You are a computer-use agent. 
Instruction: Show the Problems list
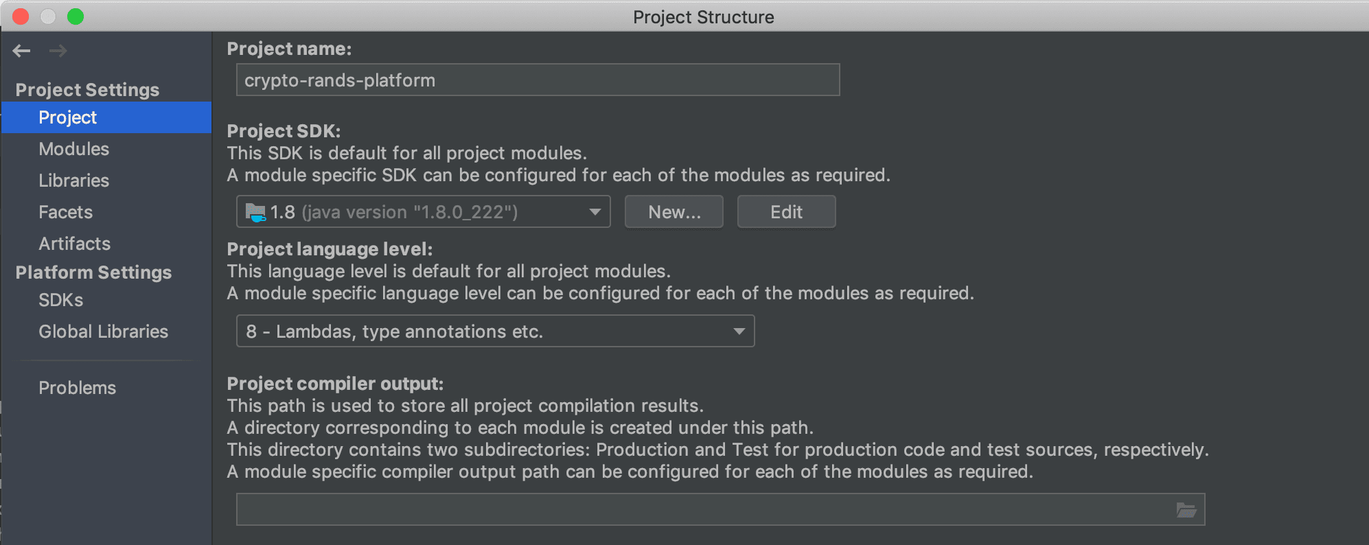point(78,388)
